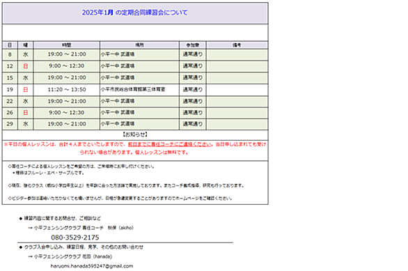Click the "曜" column header
The width and height of the screenshot is (408, 271).
coord(26,45)
